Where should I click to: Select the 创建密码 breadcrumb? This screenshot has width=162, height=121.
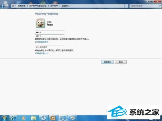66,6
